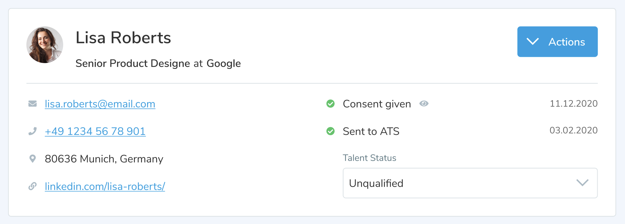Click the green check beside Consent given
Image resolution: width=625 pixels, height=224 pixels.
[330, 104]
